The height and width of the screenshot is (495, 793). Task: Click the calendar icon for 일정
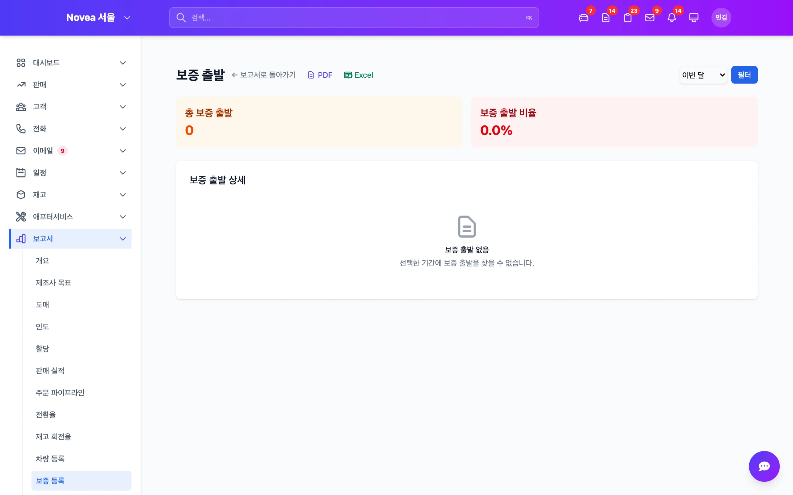[x=21, y=173]
